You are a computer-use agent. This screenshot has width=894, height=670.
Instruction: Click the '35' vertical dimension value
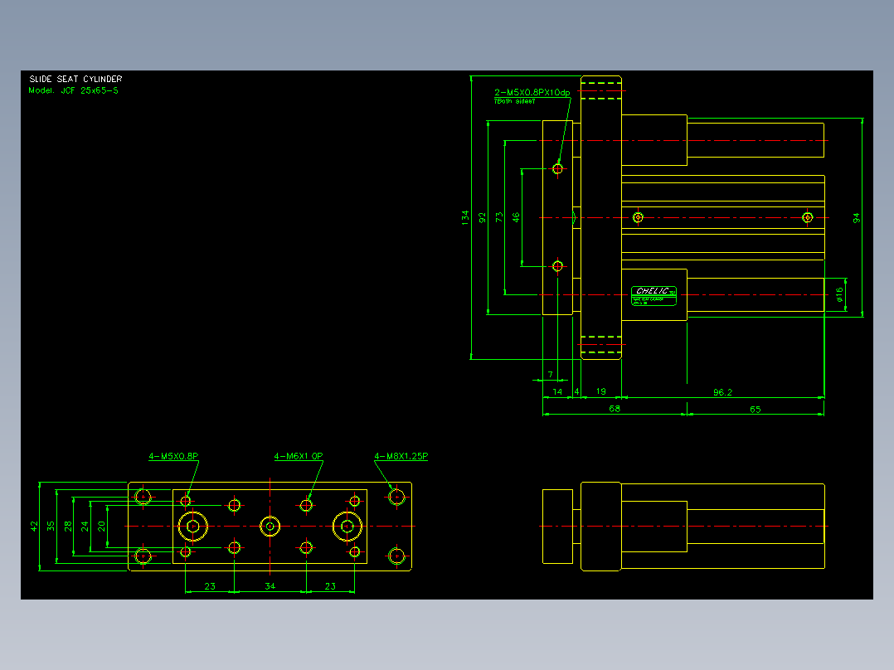point(51,526)
